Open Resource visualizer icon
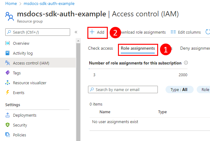 (8, 83)
